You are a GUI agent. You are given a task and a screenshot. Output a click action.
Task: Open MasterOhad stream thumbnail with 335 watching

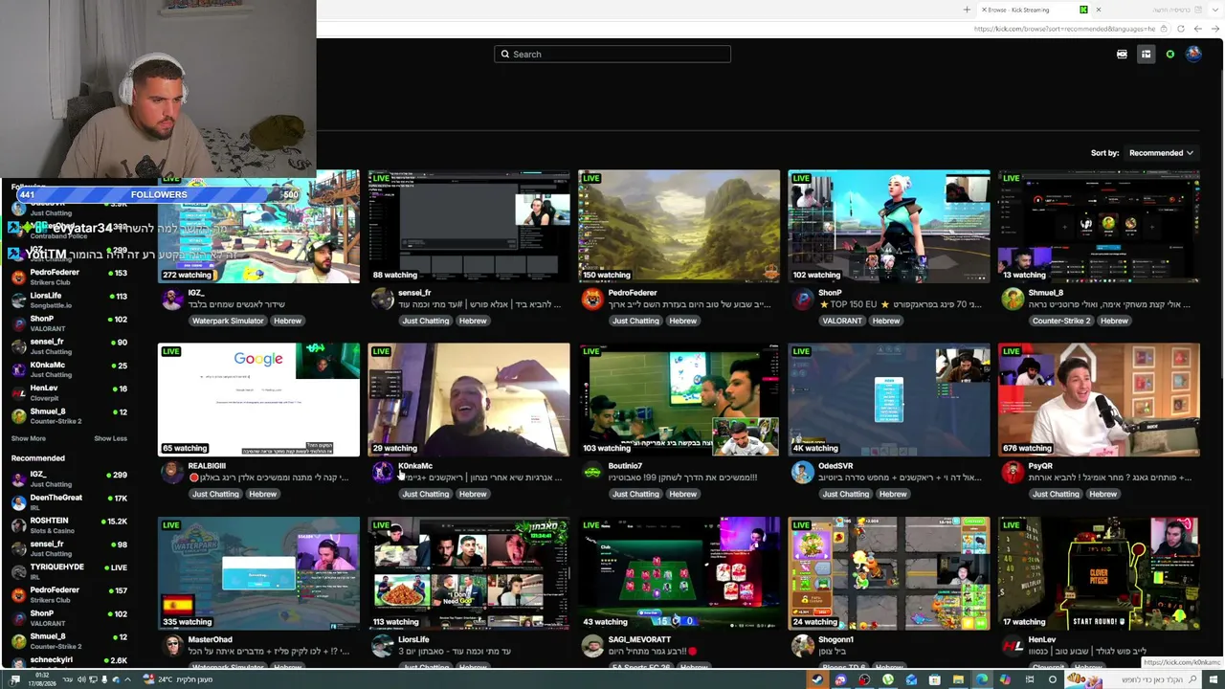[258, 573]
